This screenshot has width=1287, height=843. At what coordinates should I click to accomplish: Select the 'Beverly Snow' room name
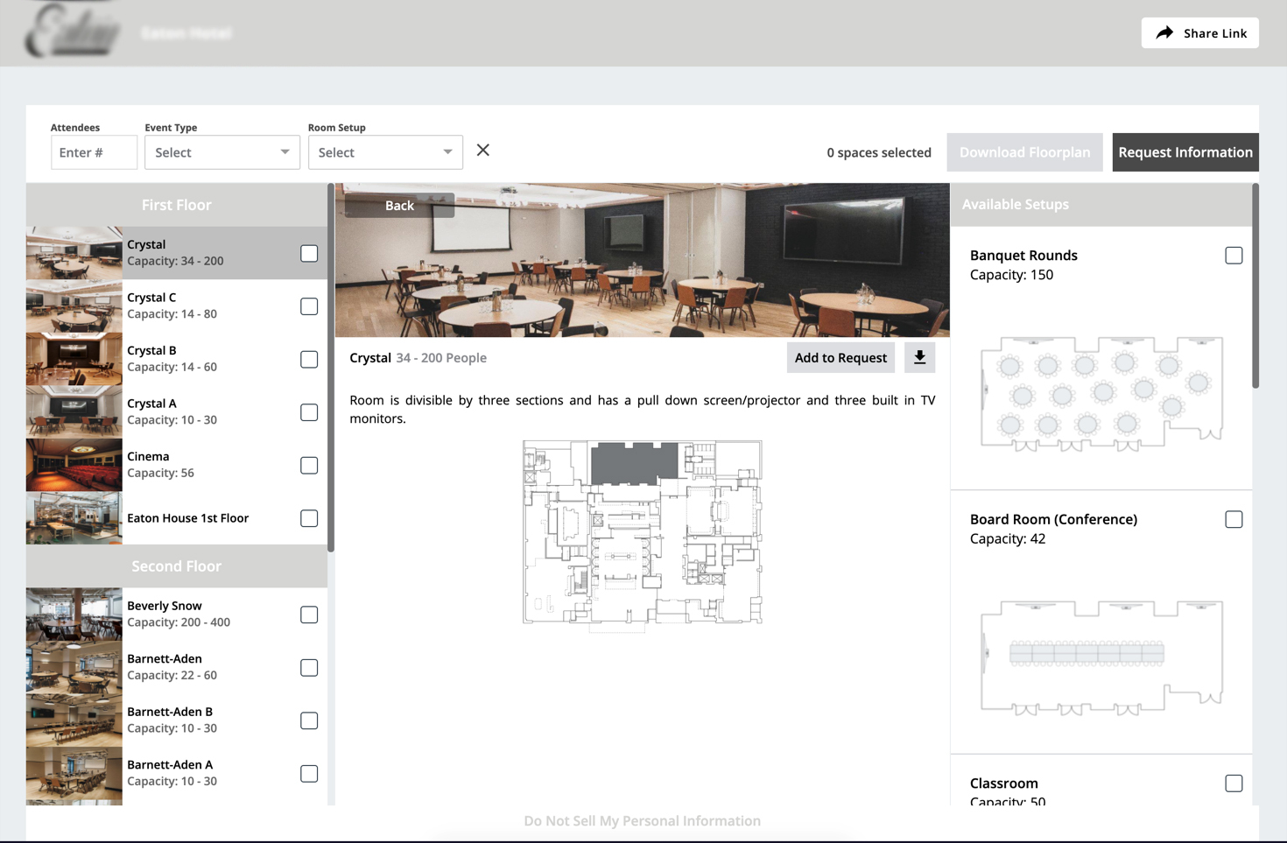coord(165,606)
